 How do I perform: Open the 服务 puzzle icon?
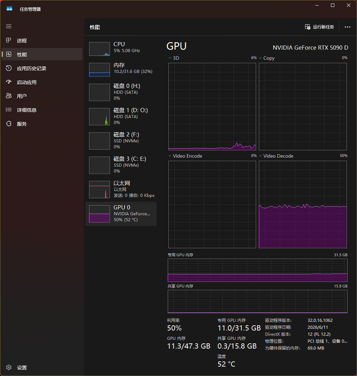point(9,124)
